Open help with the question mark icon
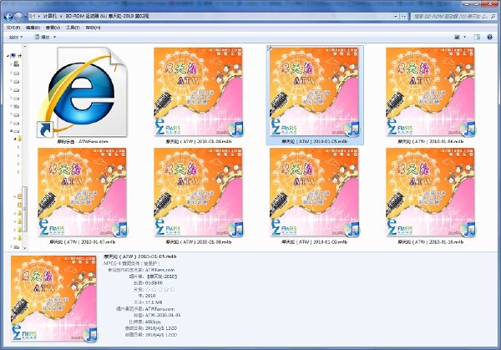The height and width of the screenshot is (350, 501). 489,37
